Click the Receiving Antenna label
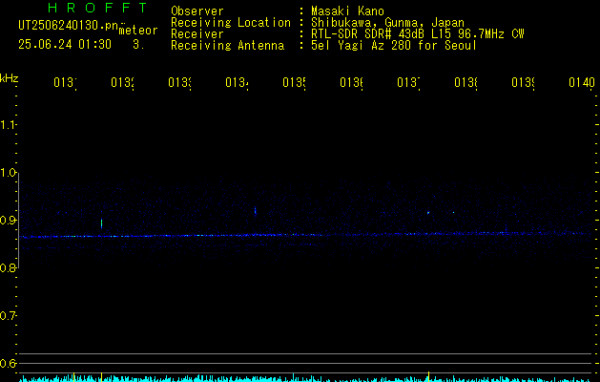 [227, 46]
